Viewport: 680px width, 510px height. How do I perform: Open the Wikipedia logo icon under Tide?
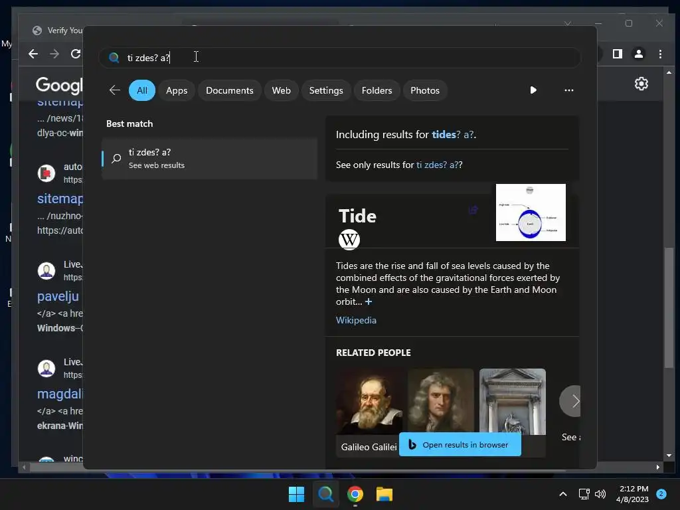349,239
